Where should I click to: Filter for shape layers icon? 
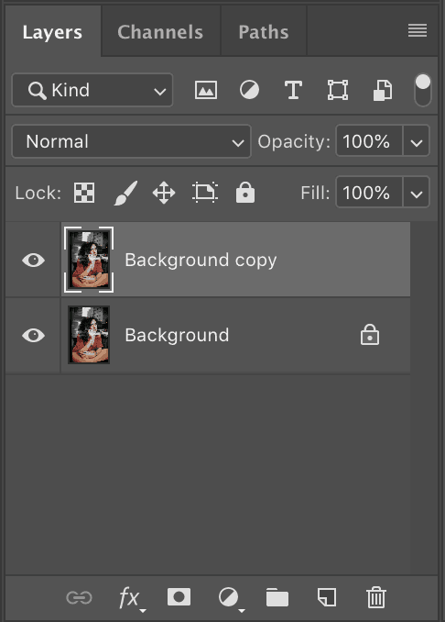(x=338, y=90)
